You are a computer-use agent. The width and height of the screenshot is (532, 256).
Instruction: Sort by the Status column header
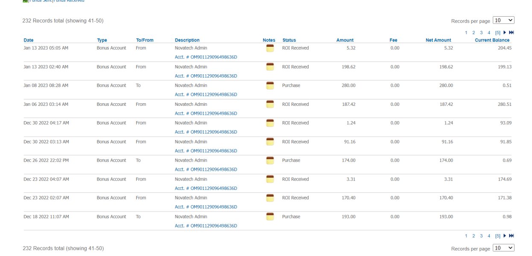(289, 40)
